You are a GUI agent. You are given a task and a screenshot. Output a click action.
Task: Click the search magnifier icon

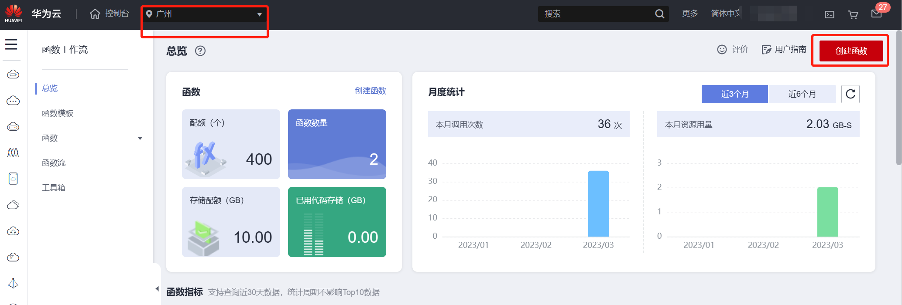pos(659,14)
